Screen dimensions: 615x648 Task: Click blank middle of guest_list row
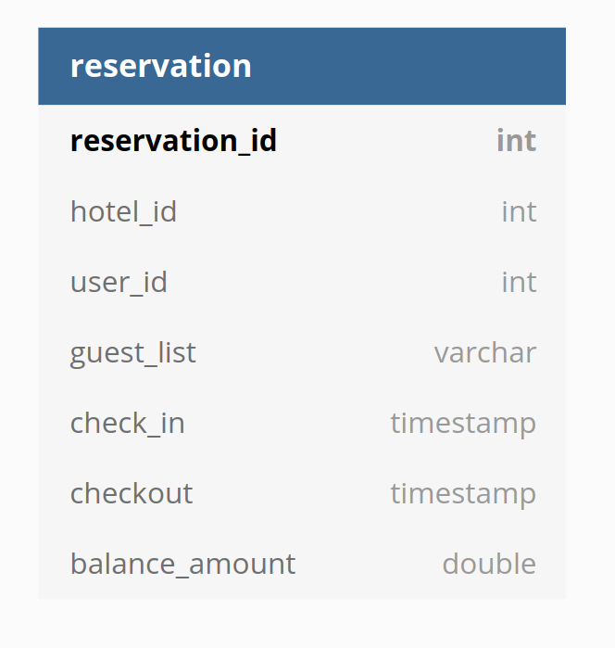[314, 352]
